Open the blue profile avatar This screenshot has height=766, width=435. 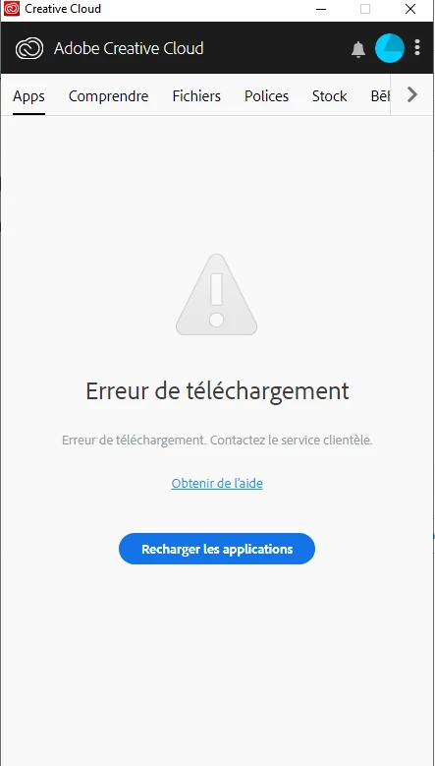point(390,48)
